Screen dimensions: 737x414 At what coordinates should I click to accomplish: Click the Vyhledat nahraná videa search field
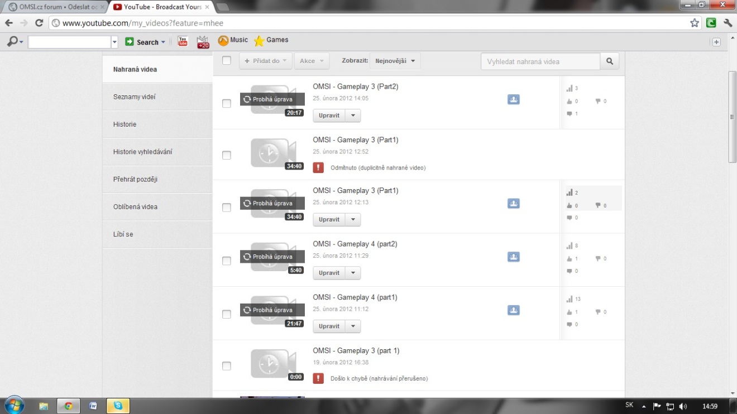[540, 61]
